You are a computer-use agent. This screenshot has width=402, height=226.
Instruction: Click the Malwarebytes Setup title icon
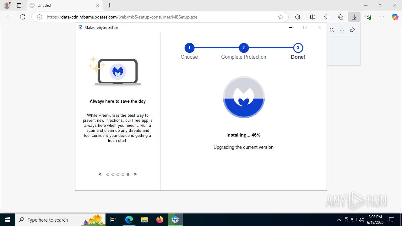tap(80, 27)
